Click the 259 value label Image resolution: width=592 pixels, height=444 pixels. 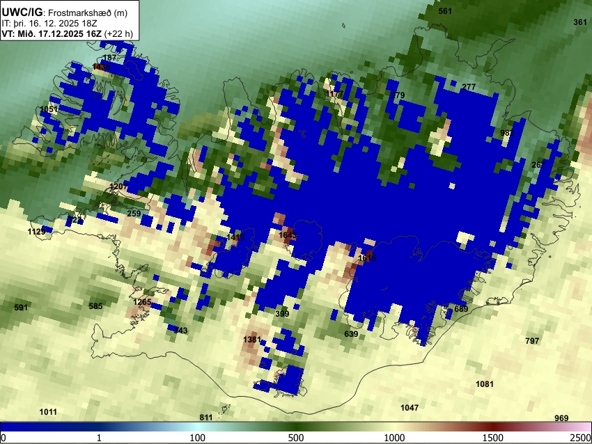[134, 214]
